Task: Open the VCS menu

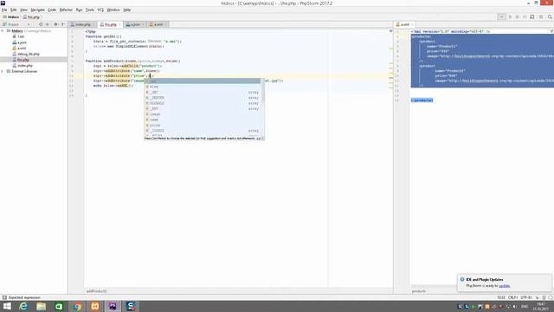Action: (100, 10)
